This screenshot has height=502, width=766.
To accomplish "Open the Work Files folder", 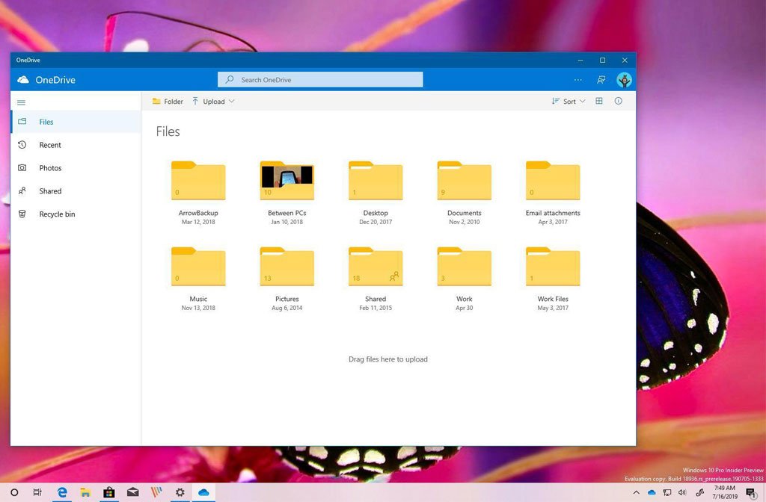I will pos(553,267).
